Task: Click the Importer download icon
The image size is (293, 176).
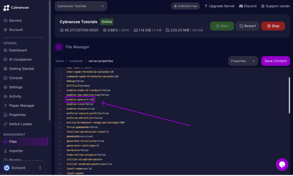Action: point(5,151)
